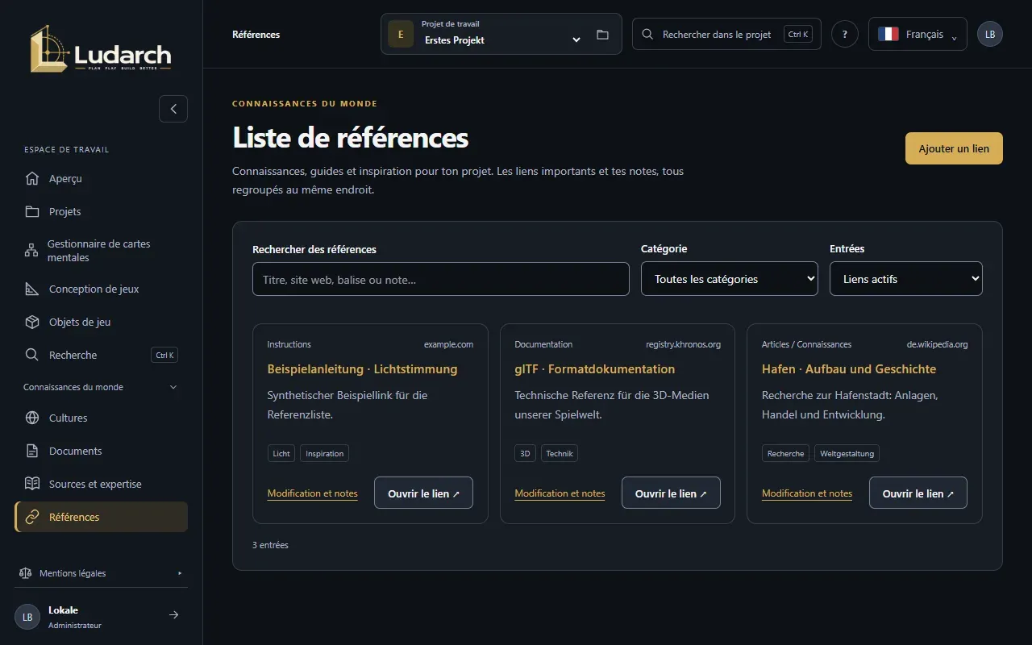The width and height of the screenshot is (1032, 645).
Task: Click the Ludarch logo
Action: 101,49
